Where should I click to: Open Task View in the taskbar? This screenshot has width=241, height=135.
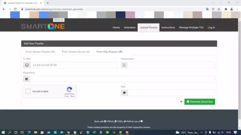pyautogui.click(x=22, y=132)
